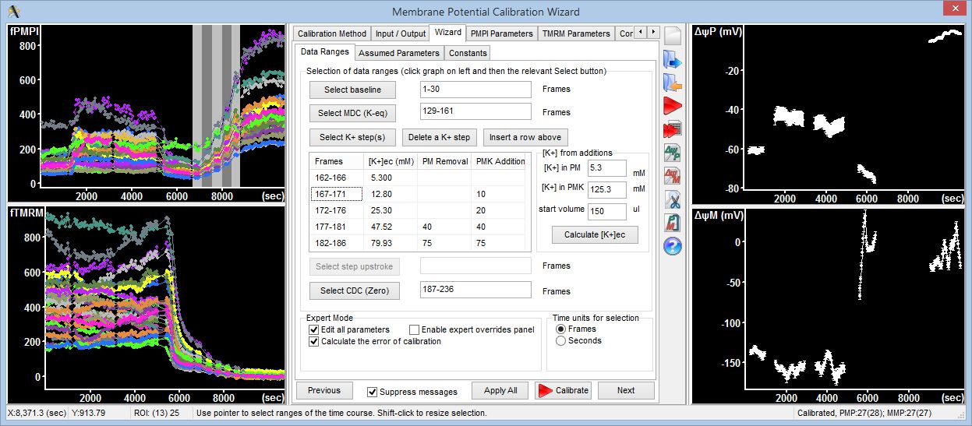
Task: Click the Next button
Action: 626,390
